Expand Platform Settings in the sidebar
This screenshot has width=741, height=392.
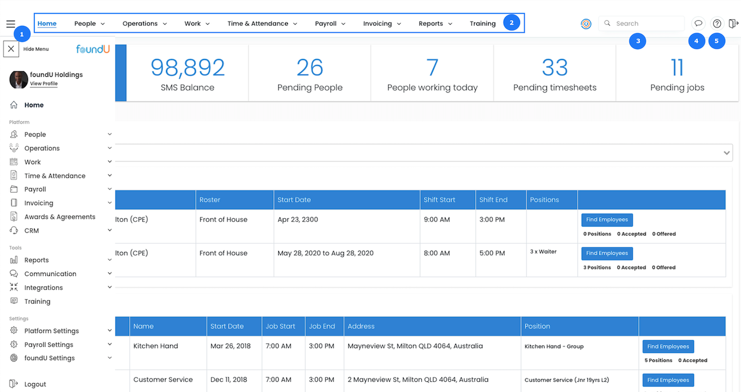109,331
